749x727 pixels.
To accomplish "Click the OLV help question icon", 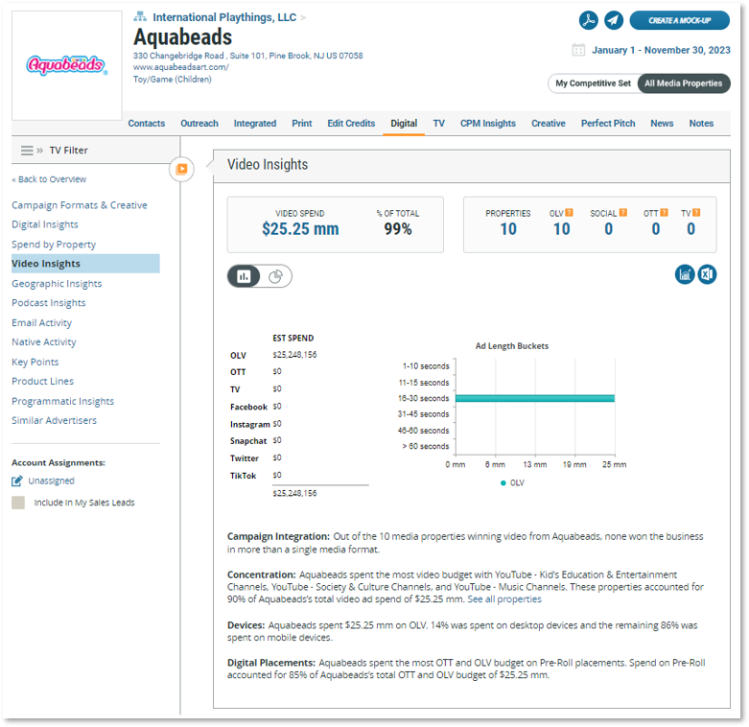I will click(569, 213).
